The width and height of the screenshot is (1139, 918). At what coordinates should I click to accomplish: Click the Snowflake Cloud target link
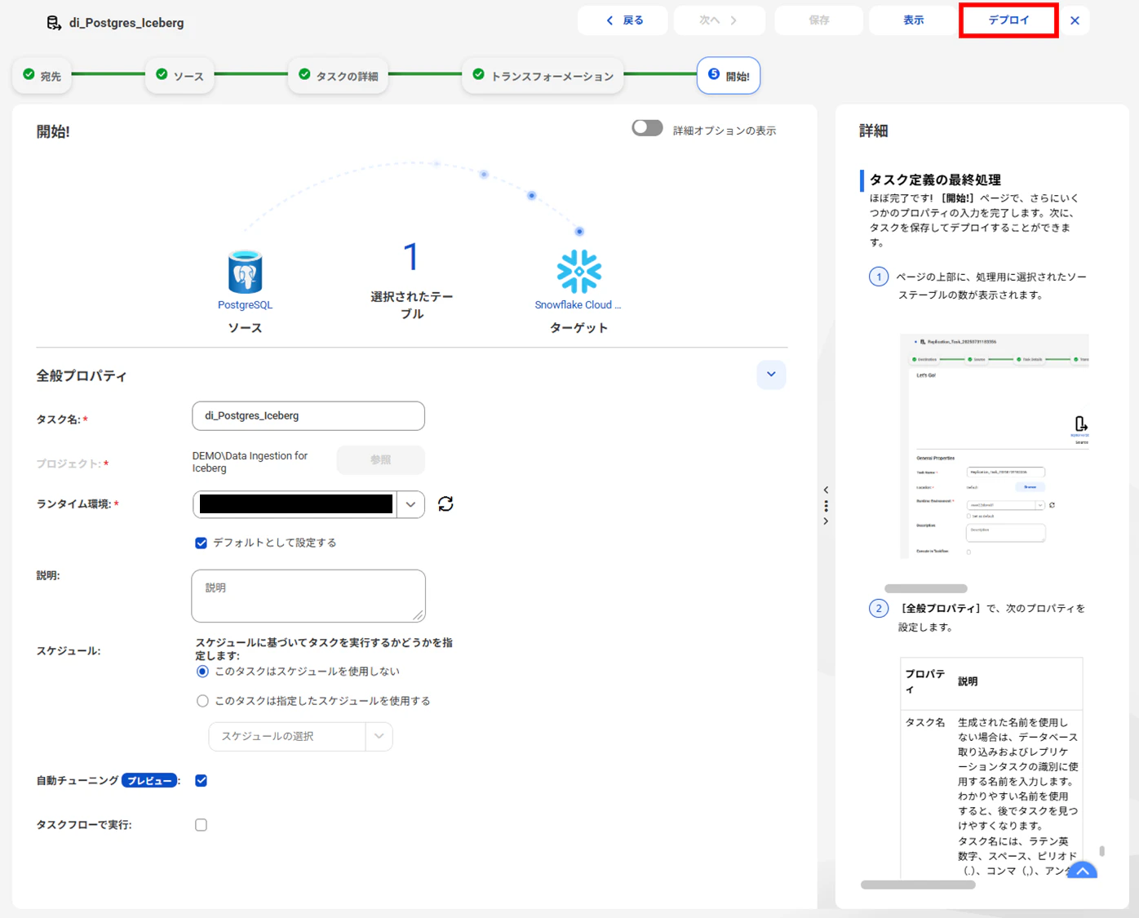(x=578, y=305)
